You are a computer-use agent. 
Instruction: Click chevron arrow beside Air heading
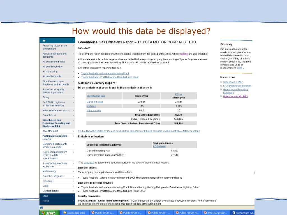(73, 41)
